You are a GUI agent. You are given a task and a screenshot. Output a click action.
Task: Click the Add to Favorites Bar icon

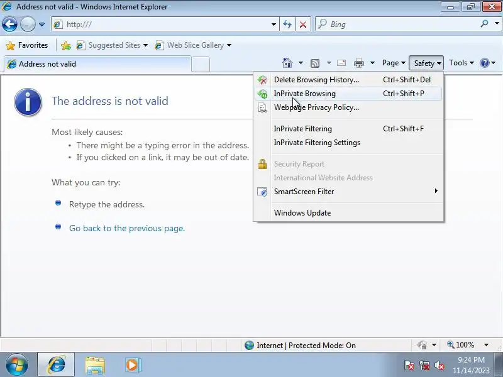click(66, 45)
